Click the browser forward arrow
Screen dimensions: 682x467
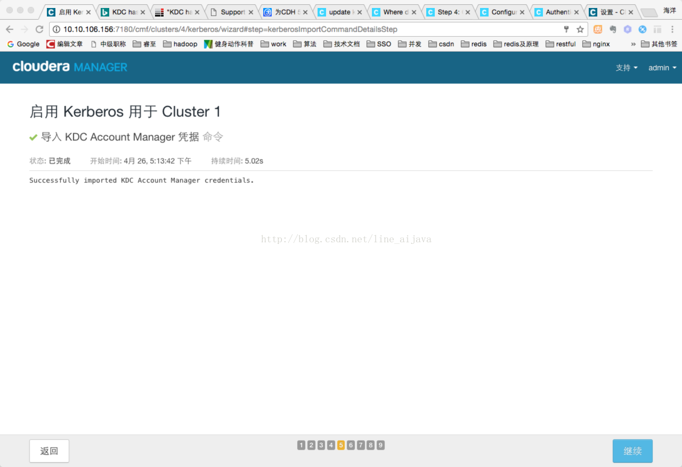(x=25, y=29)
